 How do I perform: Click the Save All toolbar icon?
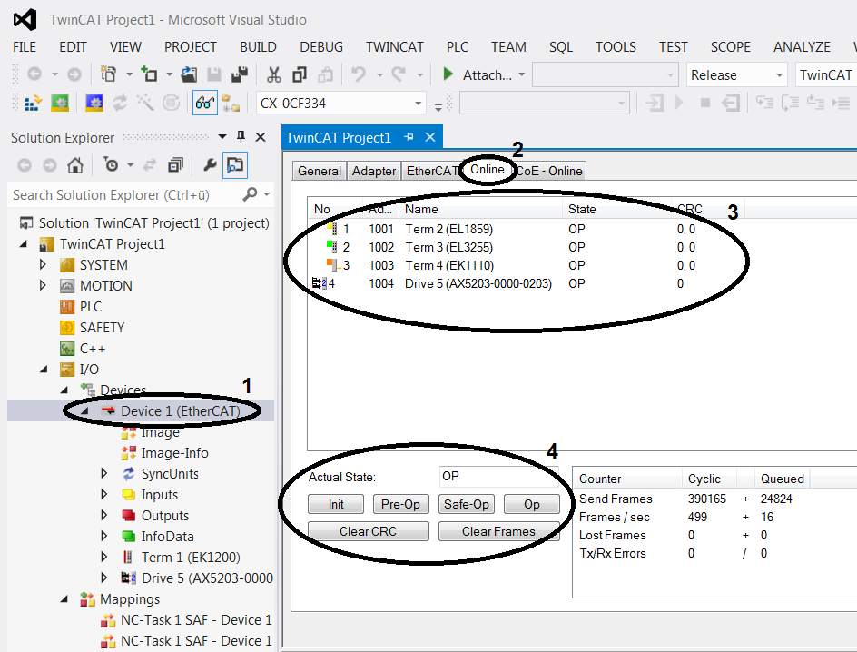click(240, 74)
